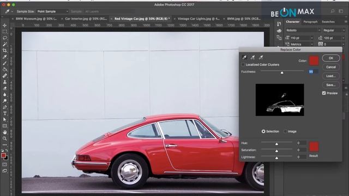Open the 120 pt leading dropdown

click(x=343, y=38)
